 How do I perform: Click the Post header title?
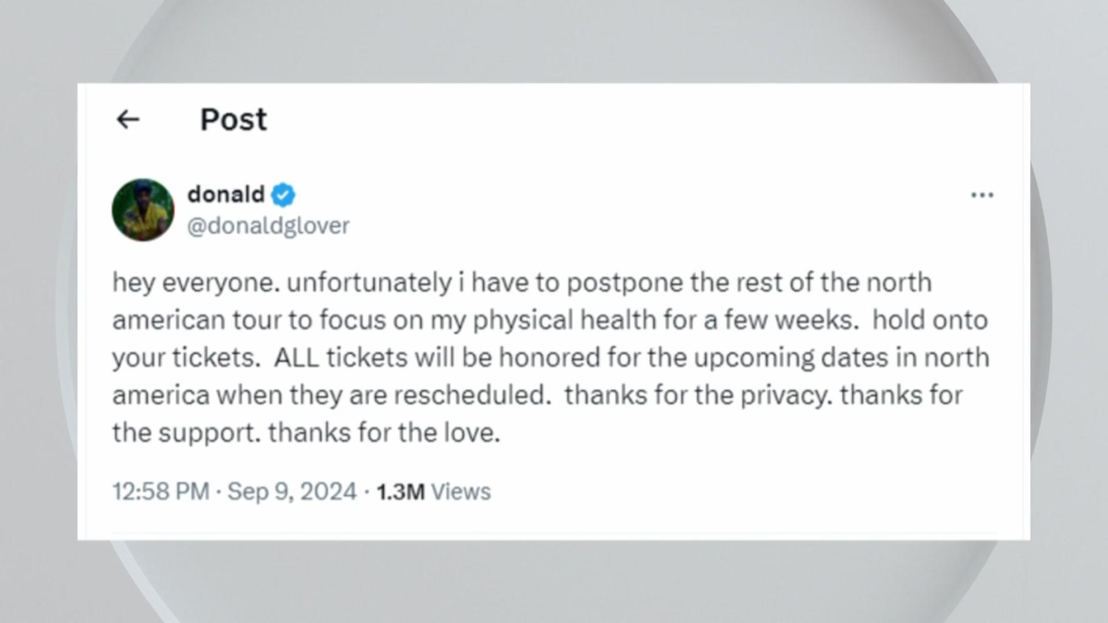[233, 120]
